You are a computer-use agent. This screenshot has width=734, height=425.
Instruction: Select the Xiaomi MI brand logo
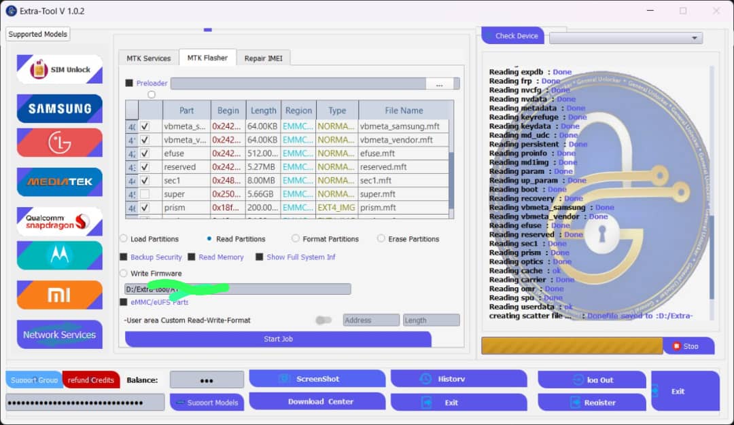coord(60,295)
